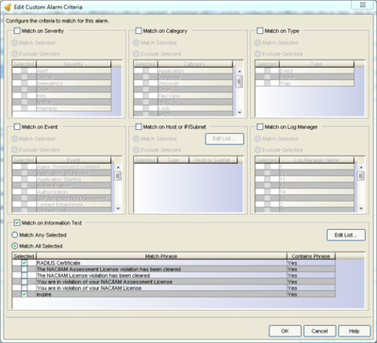The height and width of the screenshot is (343, 377).
Task: Uncheck the expire phrase checkbox
Action: click(x=25, y=294)
